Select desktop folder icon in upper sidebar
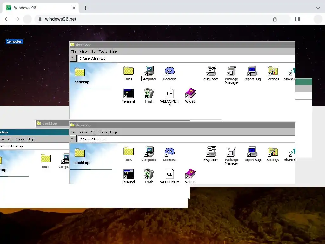This screenshot has height=244, width=325. tap(80, 72)
